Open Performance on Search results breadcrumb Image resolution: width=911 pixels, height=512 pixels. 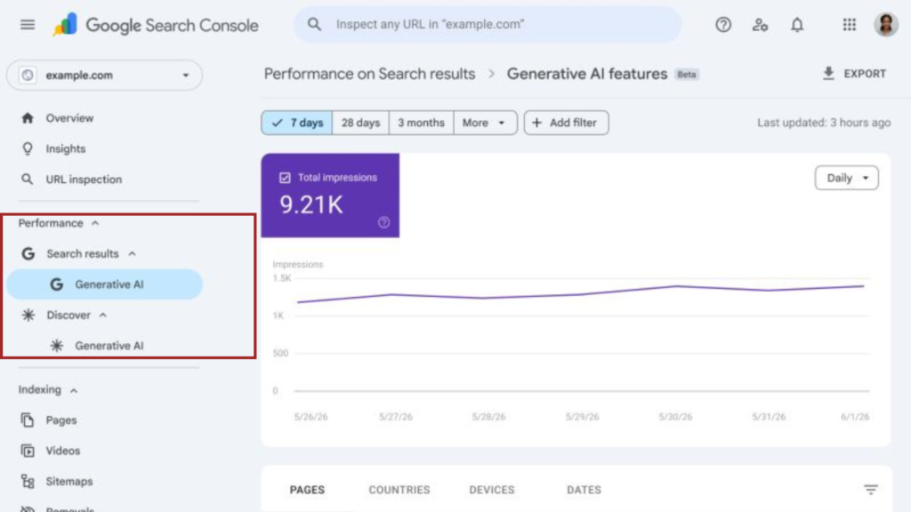pos(369,74)
